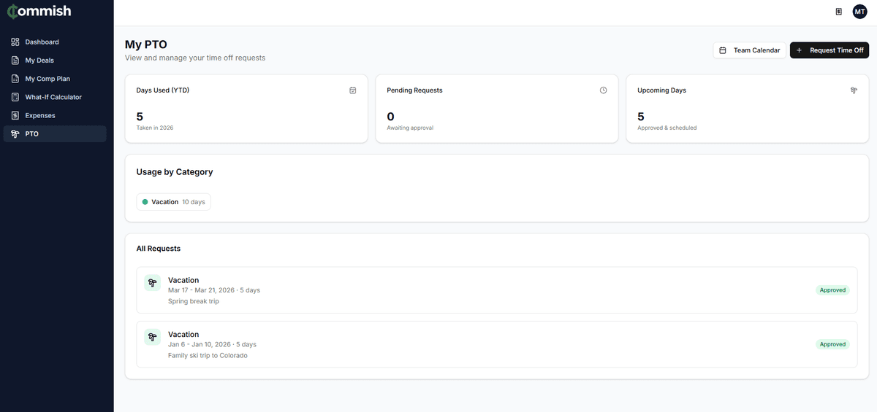Screen dimensions: 877x412
Task: Open My Comp Plan page
Action: [x=55, y=79]
